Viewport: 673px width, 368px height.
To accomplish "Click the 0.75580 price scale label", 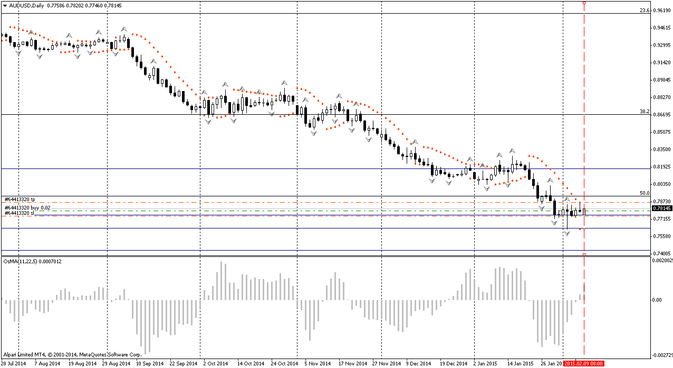I will click(x=662, y=236).
